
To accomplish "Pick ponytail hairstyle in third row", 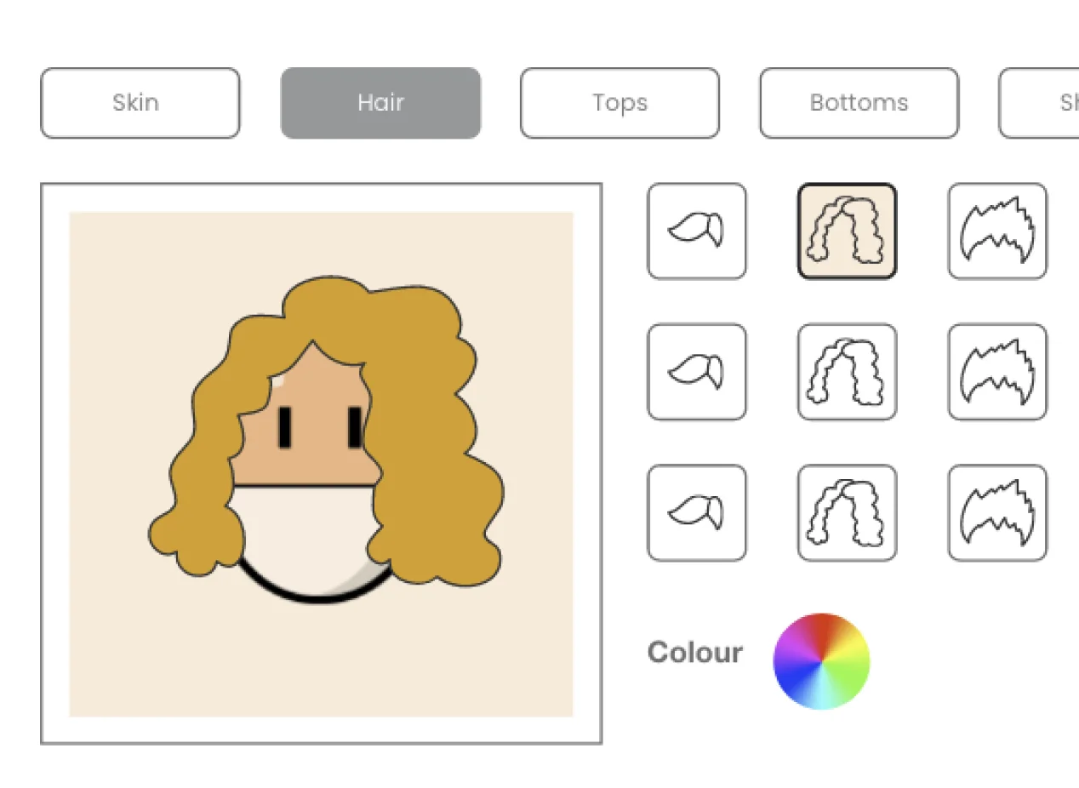I will tap(697, 513).
